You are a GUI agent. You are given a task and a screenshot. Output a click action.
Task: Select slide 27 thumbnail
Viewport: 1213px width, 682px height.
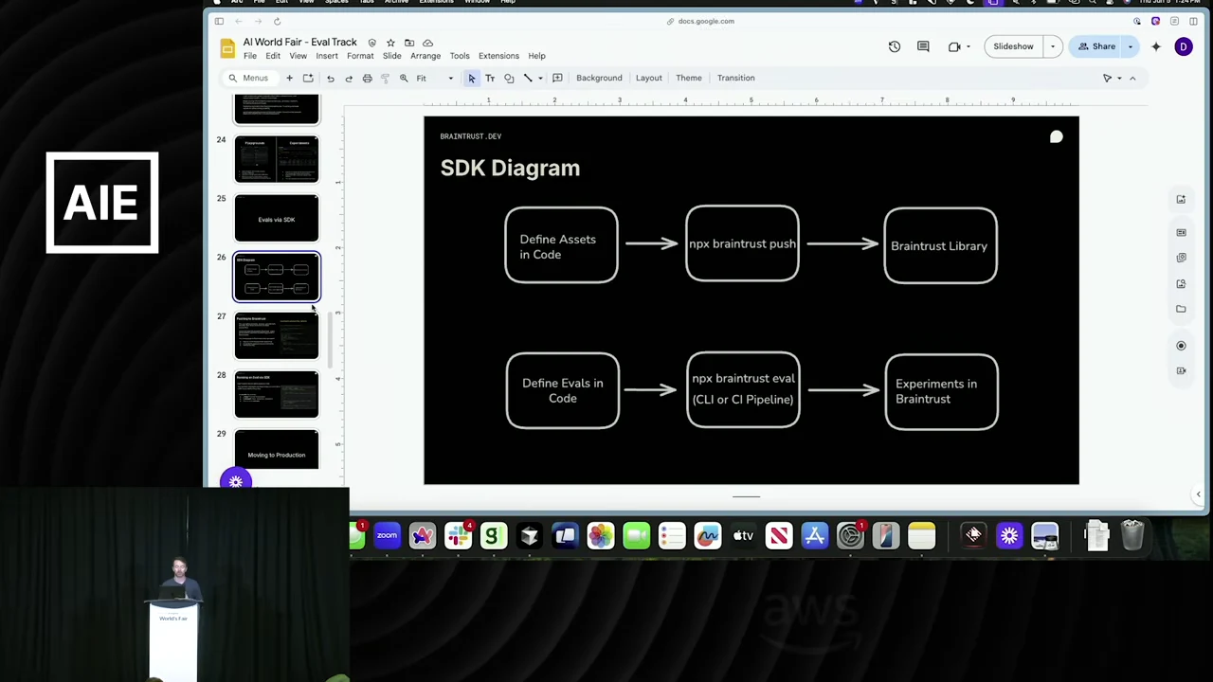[x=277, y=336]
